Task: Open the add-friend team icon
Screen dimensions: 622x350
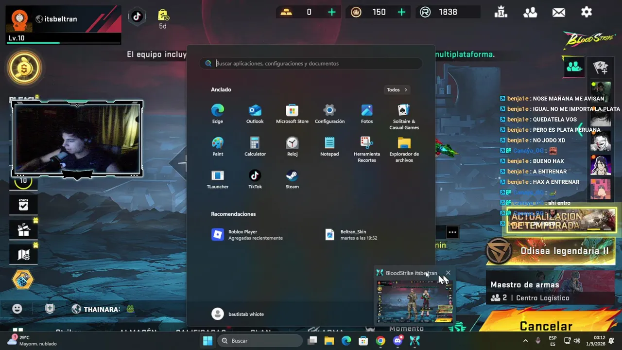Action: (574, 67)
